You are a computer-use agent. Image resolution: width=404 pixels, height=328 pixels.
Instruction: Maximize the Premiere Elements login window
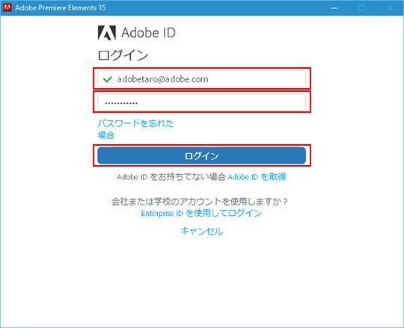(x=362, y=8)
